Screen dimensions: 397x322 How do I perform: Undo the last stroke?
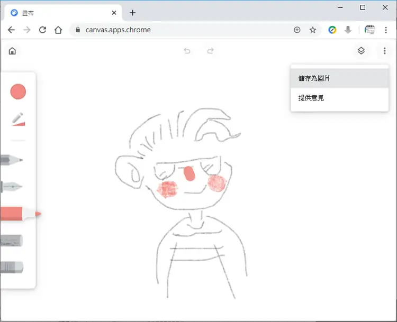coord(187,51)
